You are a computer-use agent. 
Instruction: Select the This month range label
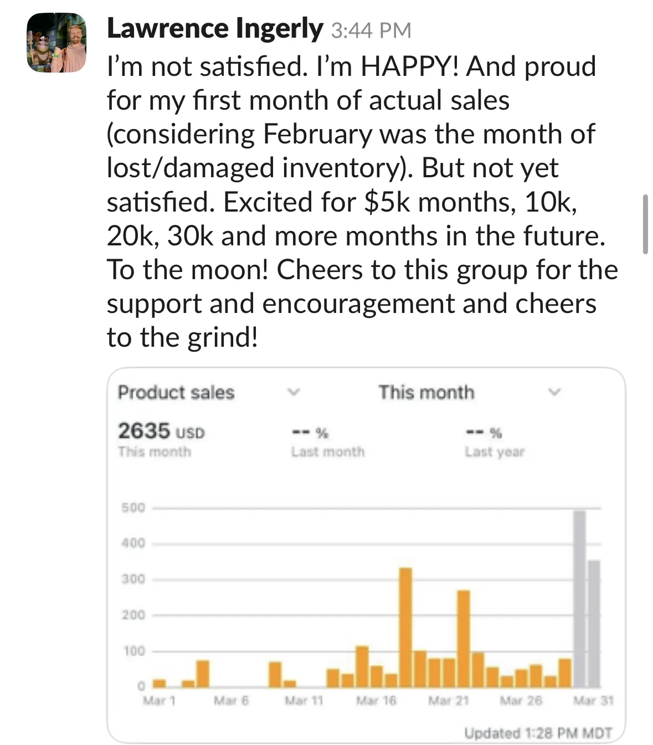point(426,392)
